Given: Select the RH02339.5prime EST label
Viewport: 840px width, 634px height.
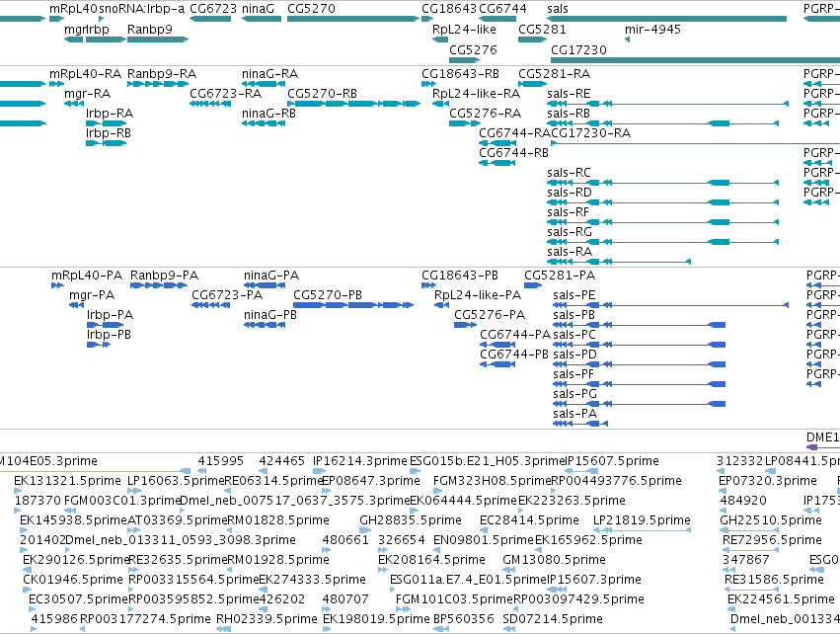Looking at the screenshot, I should click(x=267, y=619).
